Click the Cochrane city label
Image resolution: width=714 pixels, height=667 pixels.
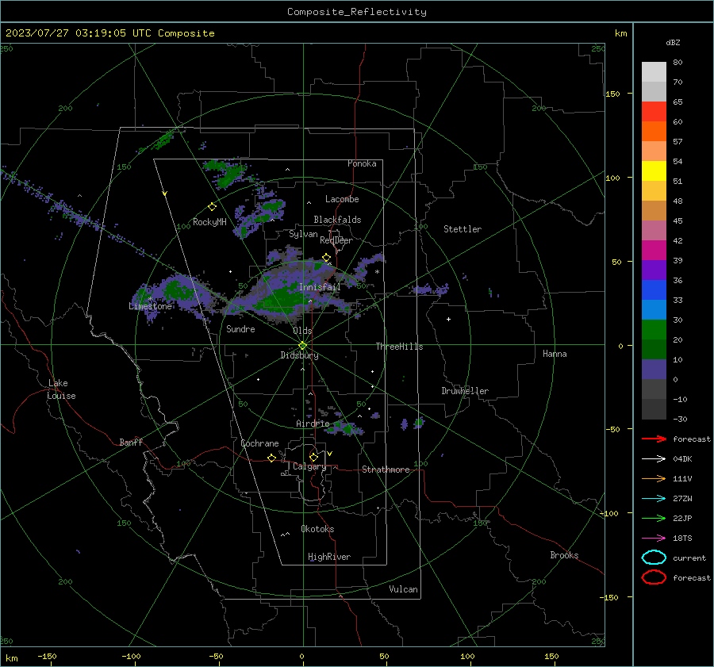(x=259, y=443)
